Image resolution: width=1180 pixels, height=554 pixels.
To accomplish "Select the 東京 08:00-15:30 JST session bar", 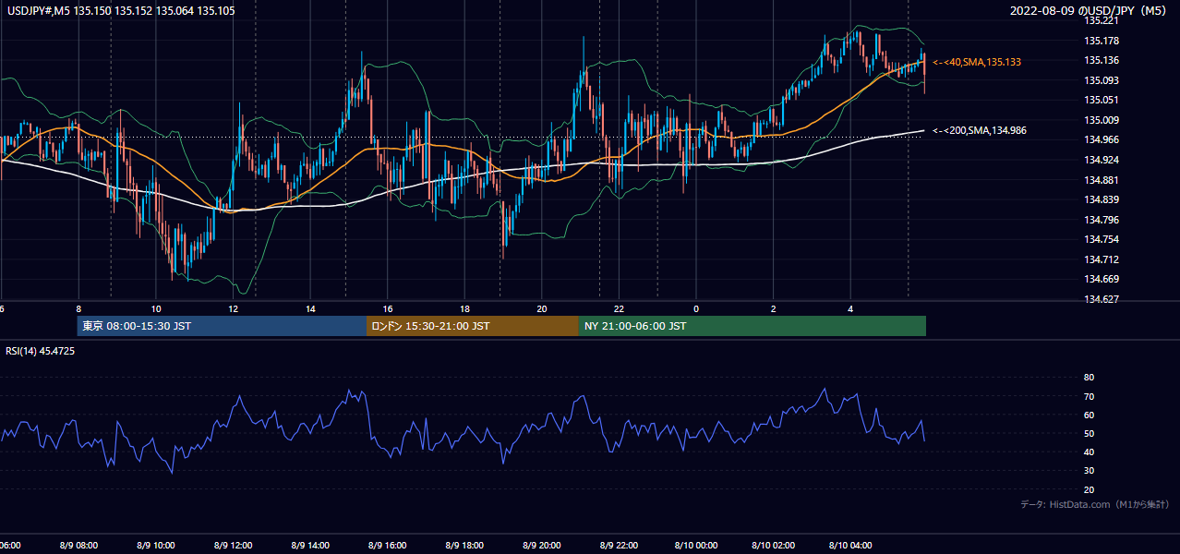I will (222, 326).
